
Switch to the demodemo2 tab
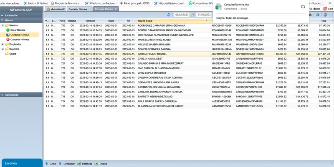pos(56,9)
